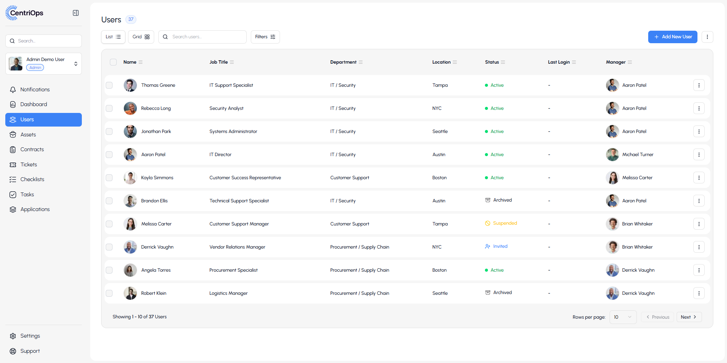
Task: Sort by the Last Login column icon
Action: pyautogui.click(x=574, y=62)
